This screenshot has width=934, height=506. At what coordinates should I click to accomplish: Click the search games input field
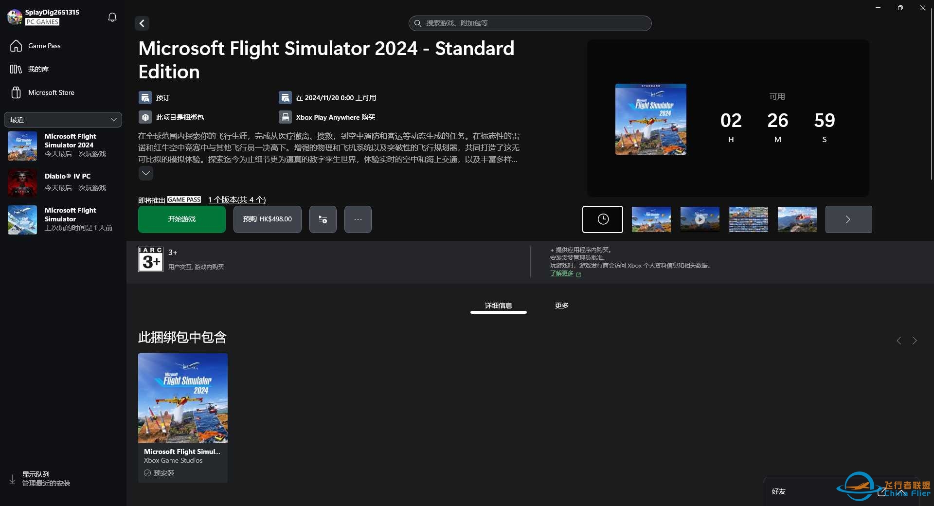[x=530, y=23]
